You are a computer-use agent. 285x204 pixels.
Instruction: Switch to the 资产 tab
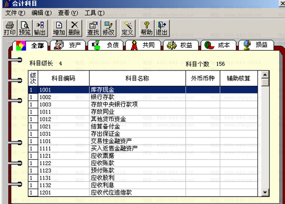pyautogui.click(x=68, y=45)
